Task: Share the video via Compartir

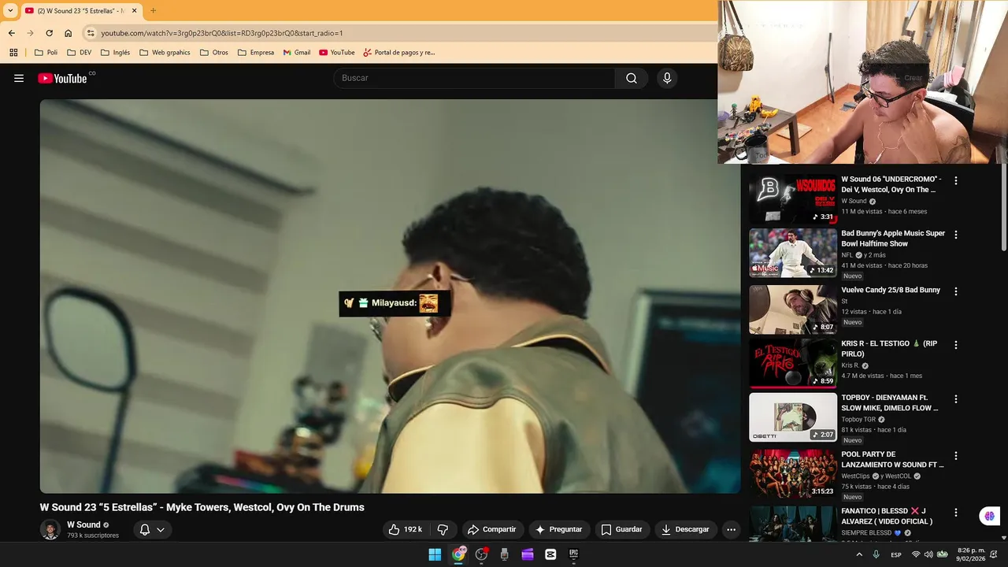Action: [492, 529]
